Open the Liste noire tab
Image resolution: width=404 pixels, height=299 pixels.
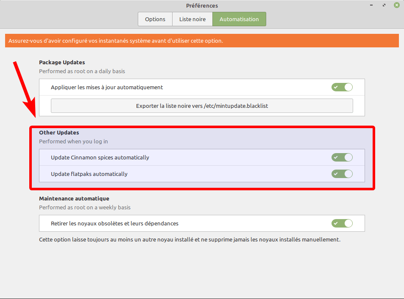tap(192, 19)
